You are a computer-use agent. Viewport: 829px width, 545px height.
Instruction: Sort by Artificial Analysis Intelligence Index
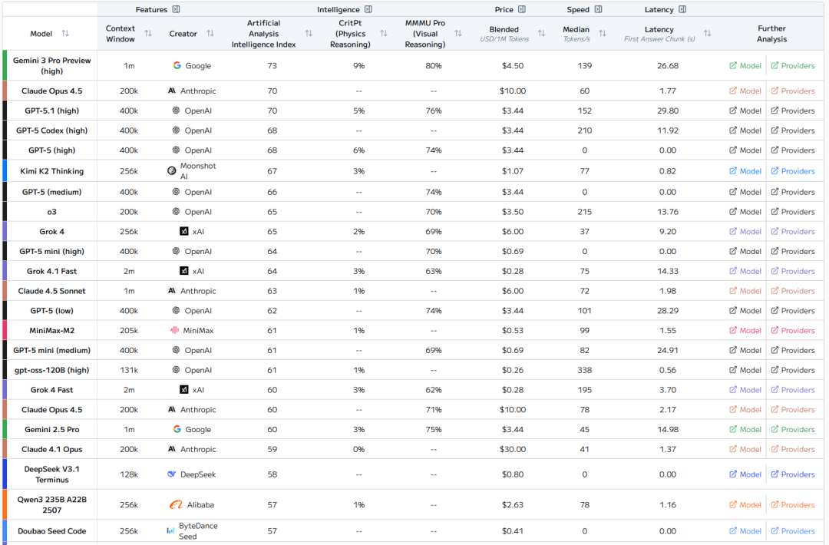309,34
